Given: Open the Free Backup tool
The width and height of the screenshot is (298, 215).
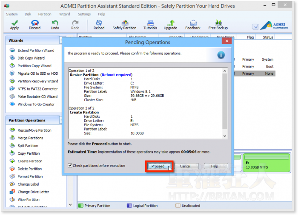Looking at the screenshot, I should (218, 25).
